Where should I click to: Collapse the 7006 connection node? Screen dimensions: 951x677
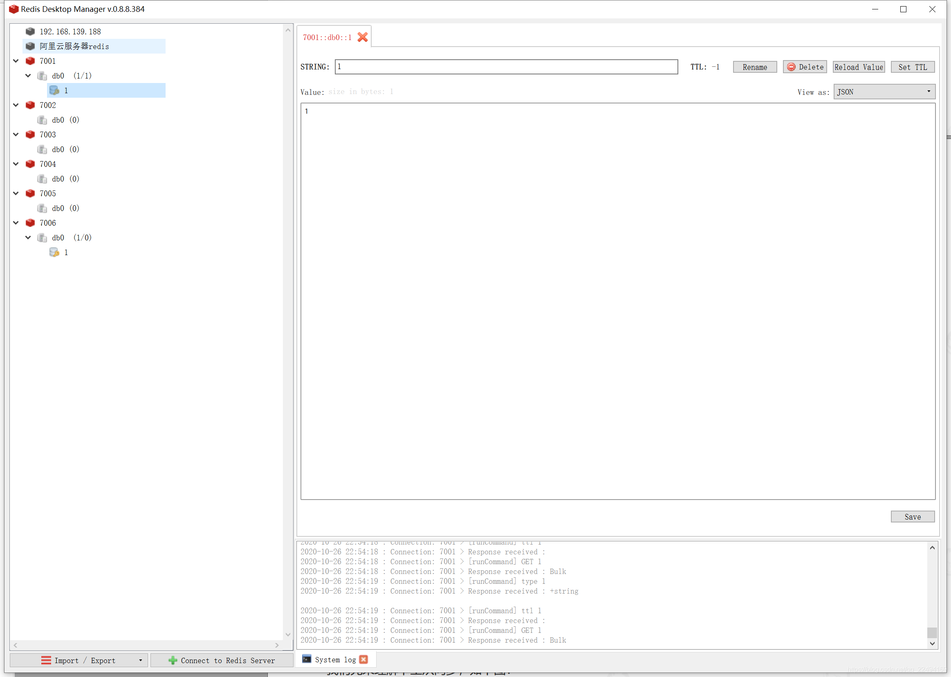(16, 223)
